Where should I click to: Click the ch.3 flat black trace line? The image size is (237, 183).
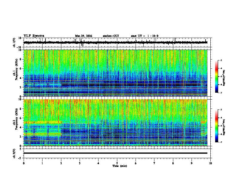[116, 153]
